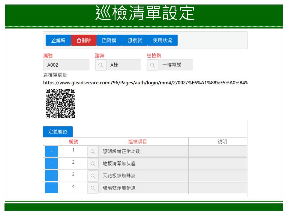Click the red 刪除 delete button
This screenshot has width=288, height=216.
(x=84, y=40)
